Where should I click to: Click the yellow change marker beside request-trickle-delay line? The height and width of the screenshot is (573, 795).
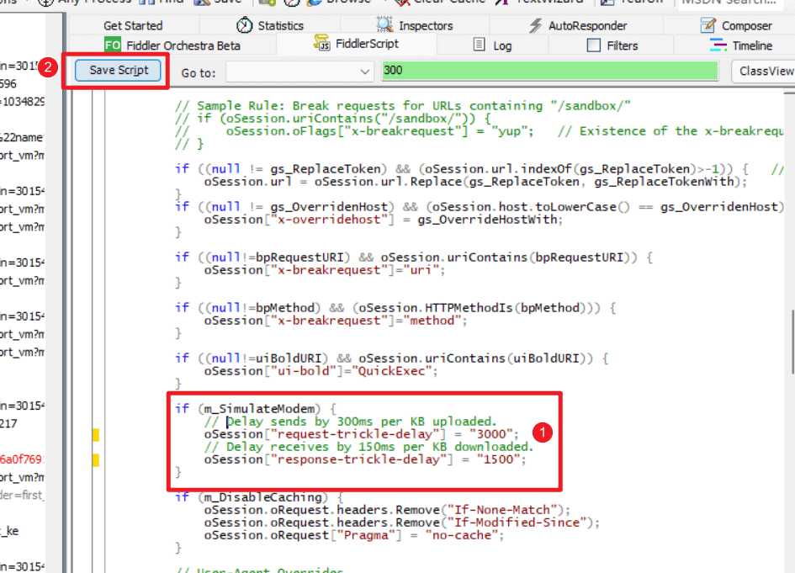click(96, 434)
